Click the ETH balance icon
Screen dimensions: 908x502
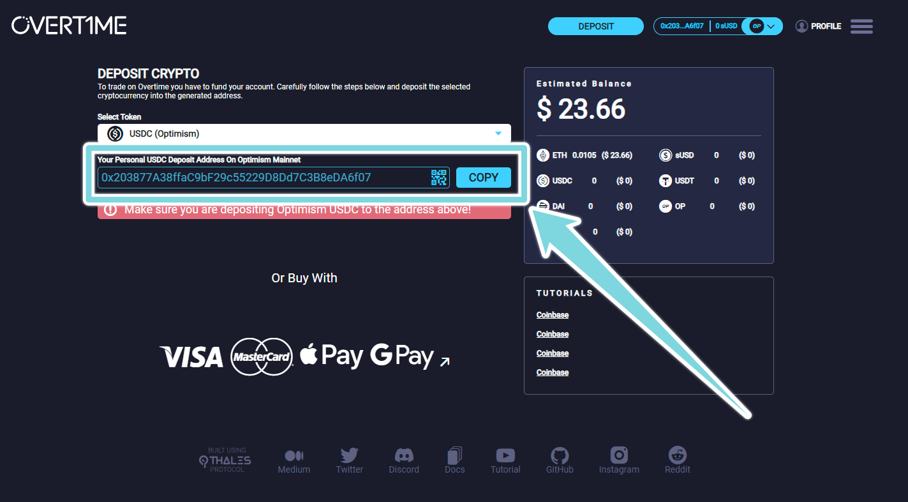pyautogui.click(x=543, y=155)
